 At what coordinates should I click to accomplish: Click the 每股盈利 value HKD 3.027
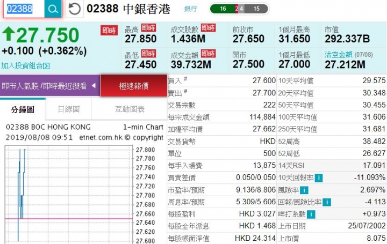pyautogui.click(x=257, y=214)
